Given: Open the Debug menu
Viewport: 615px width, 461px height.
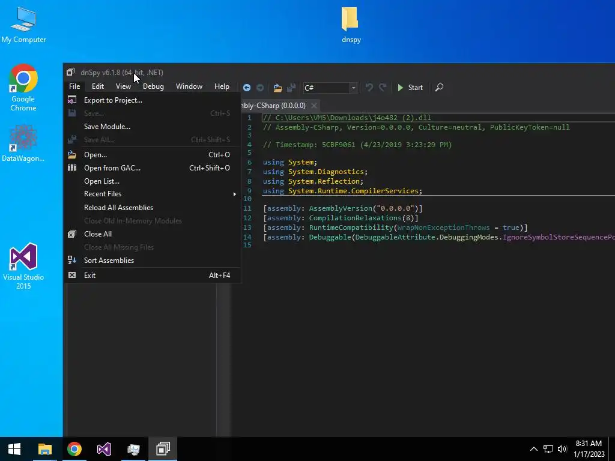Looking at the screenshot, I should coord(153,86).
